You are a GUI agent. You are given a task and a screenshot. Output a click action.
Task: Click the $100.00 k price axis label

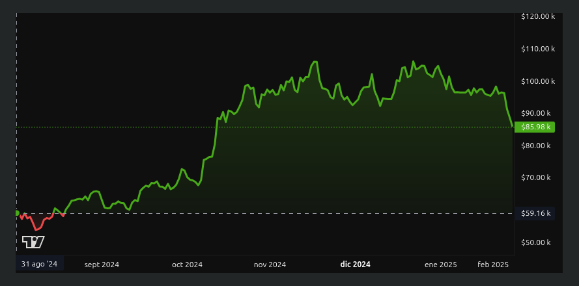(538, 81)
